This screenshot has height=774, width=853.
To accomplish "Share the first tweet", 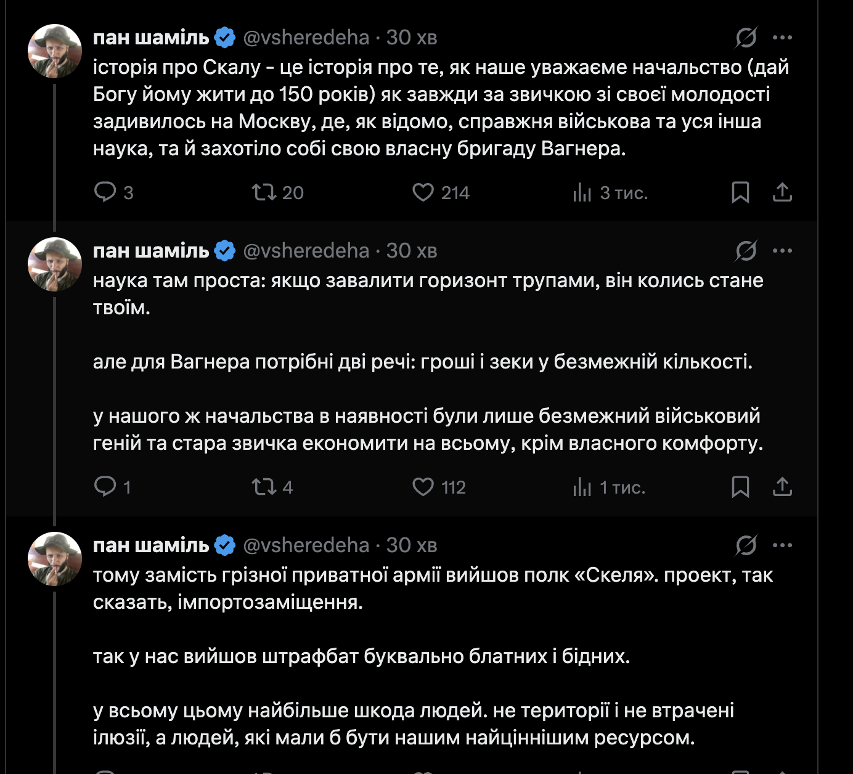I will (782, 192).
